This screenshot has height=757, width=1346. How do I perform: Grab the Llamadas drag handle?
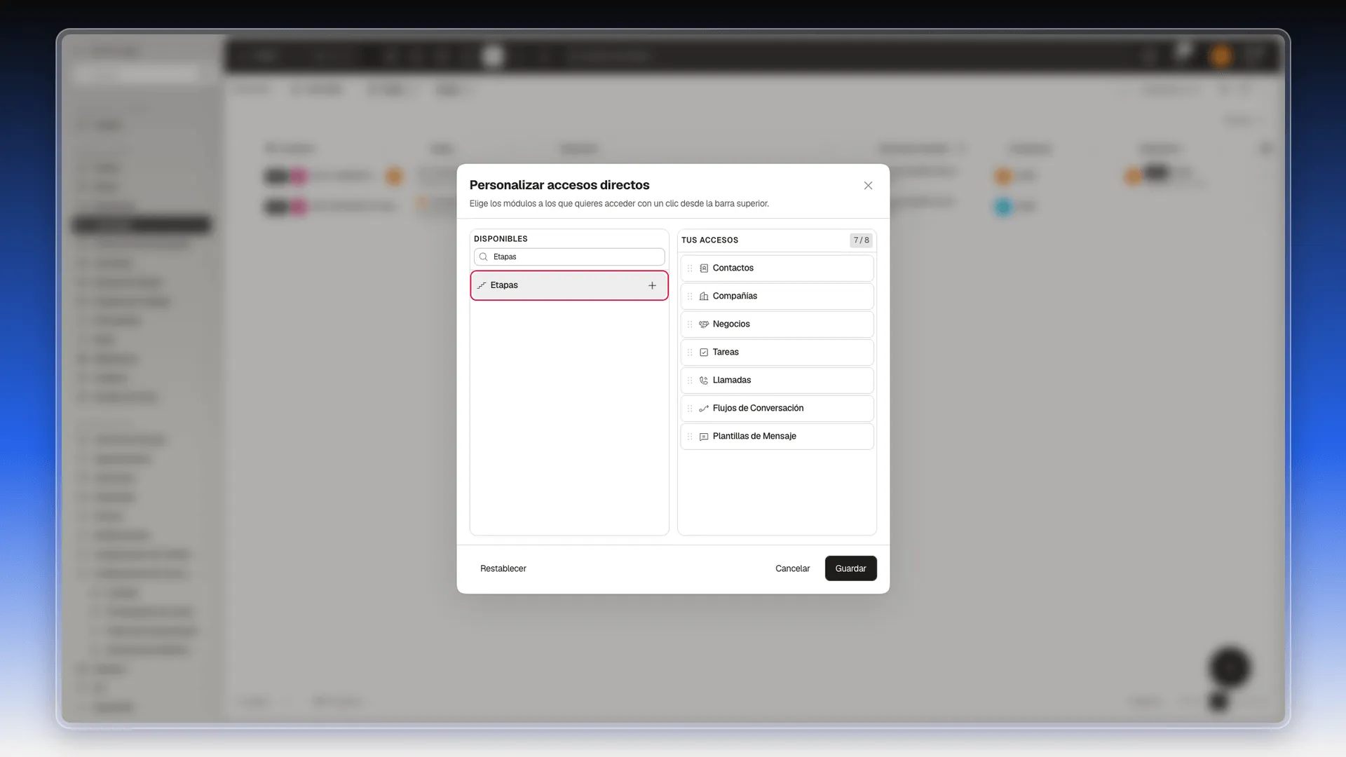(690, 380)
